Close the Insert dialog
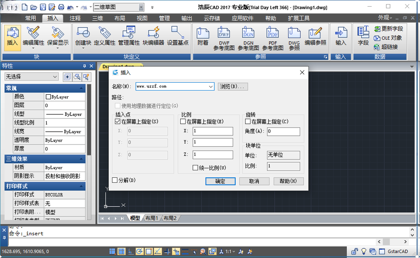 click(302, 72)
